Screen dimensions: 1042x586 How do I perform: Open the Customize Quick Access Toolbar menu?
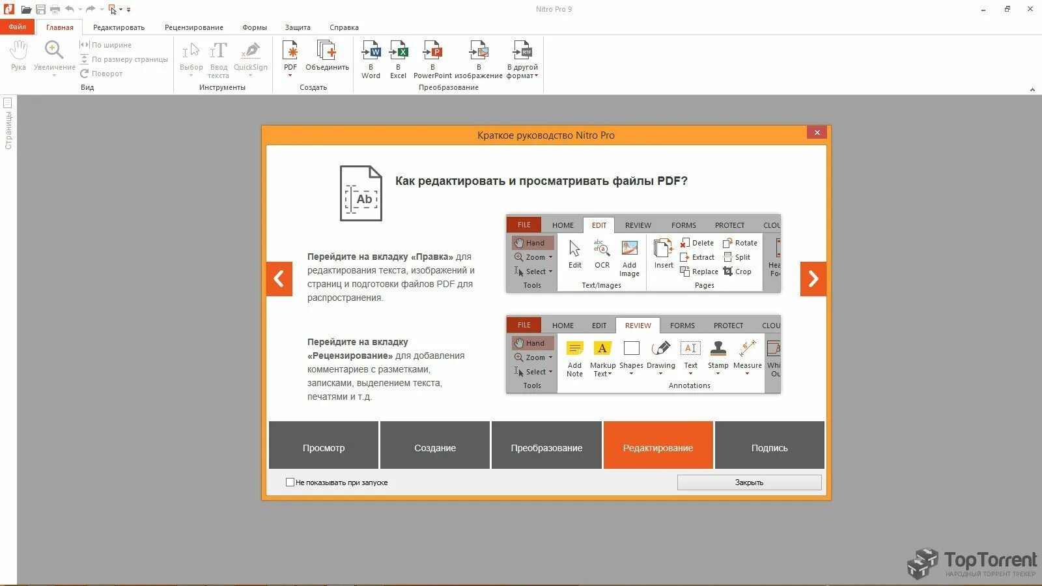[x=128, y=10]
